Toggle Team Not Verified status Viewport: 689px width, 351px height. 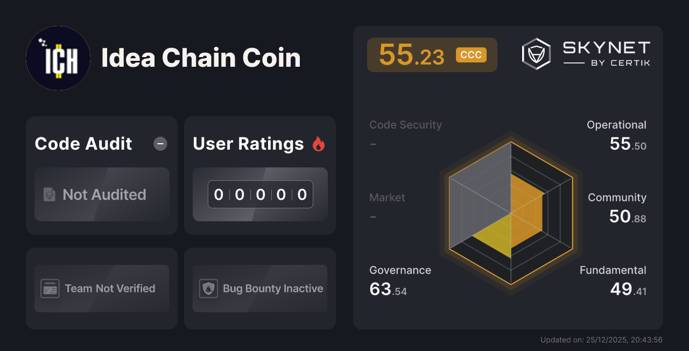pos(101,289)
